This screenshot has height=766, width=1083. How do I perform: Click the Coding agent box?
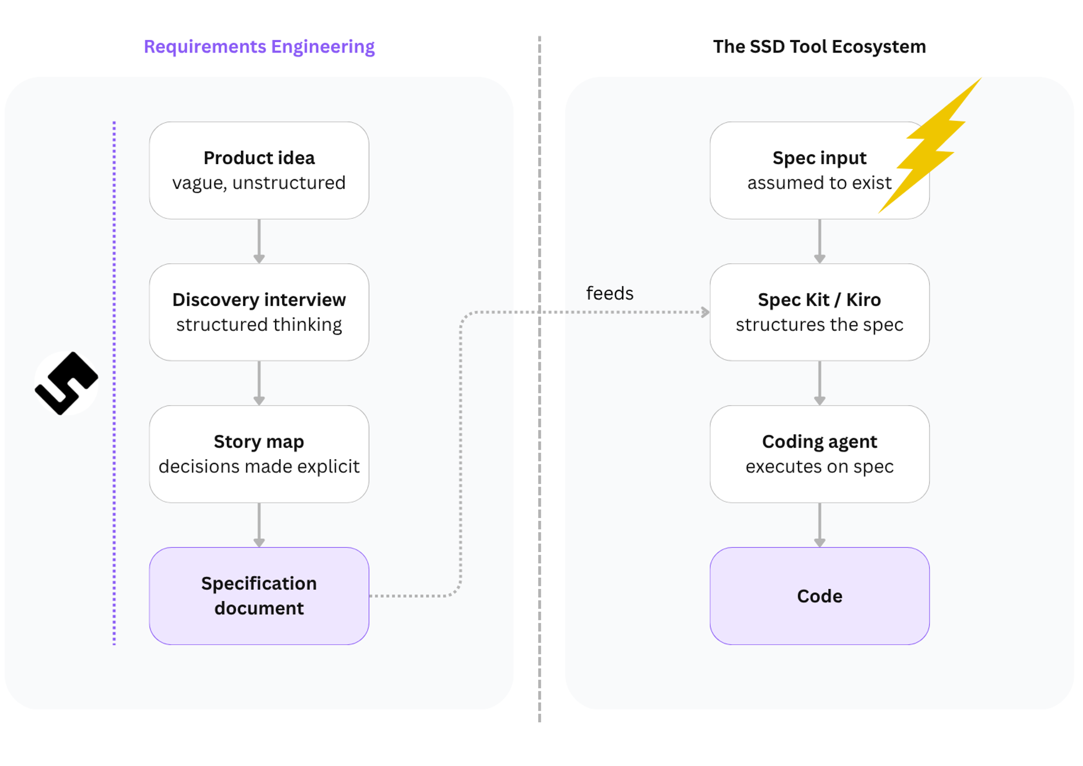(819, 454)
